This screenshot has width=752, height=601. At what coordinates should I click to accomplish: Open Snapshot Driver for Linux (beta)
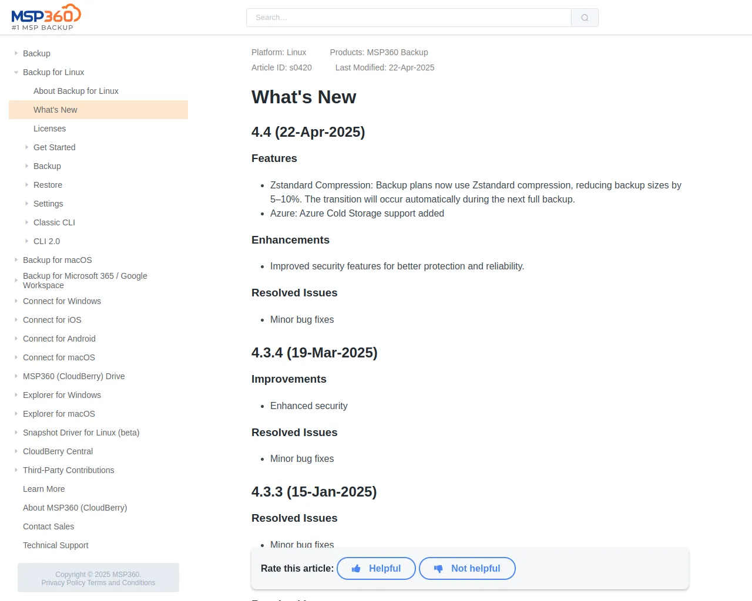pos(81,433)
